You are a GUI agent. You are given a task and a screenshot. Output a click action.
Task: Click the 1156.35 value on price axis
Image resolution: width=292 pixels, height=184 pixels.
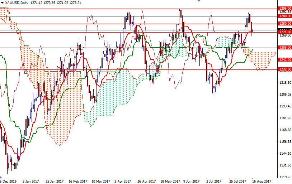284,142
